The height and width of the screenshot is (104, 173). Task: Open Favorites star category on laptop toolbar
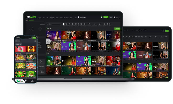point(66,24)
